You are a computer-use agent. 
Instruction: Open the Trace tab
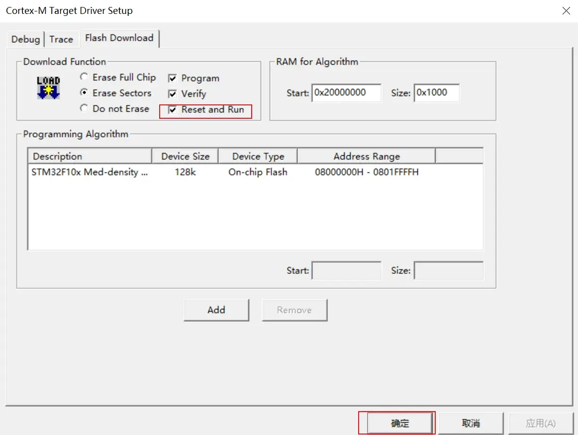(61, 39)
